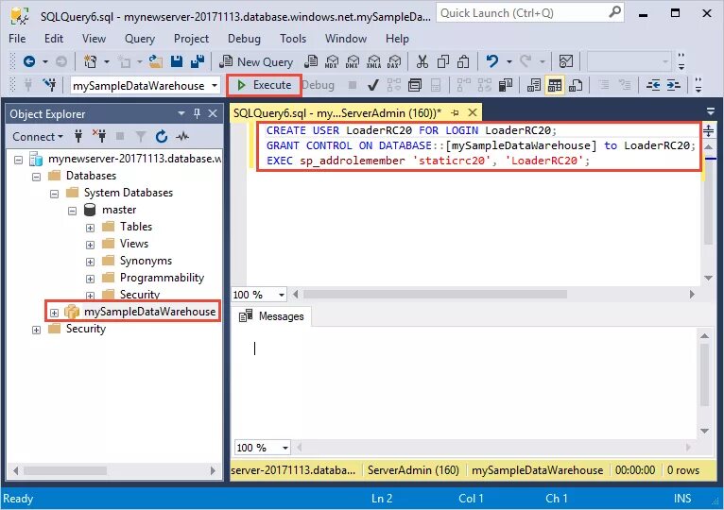Select the Synonyms folder
This screenshot has height=510, width=724.
pyautogui.click(x=146, y=261)
